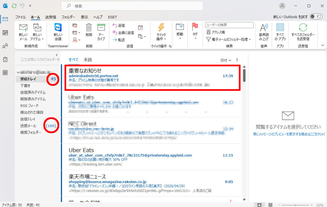The width and height of the screenshot is (327, 207).
Task: Switch to the Unread (未読) filter tab
Action: tap(88, 60)
